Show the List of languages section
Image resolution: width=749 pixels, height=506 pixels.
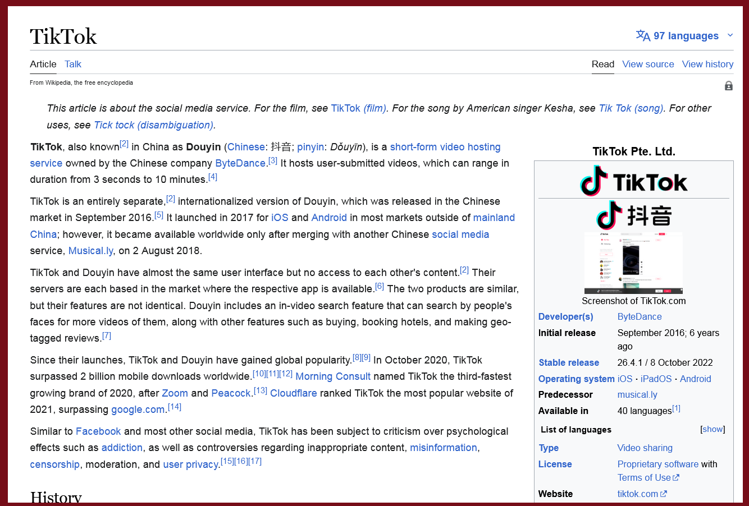[713, 429]
